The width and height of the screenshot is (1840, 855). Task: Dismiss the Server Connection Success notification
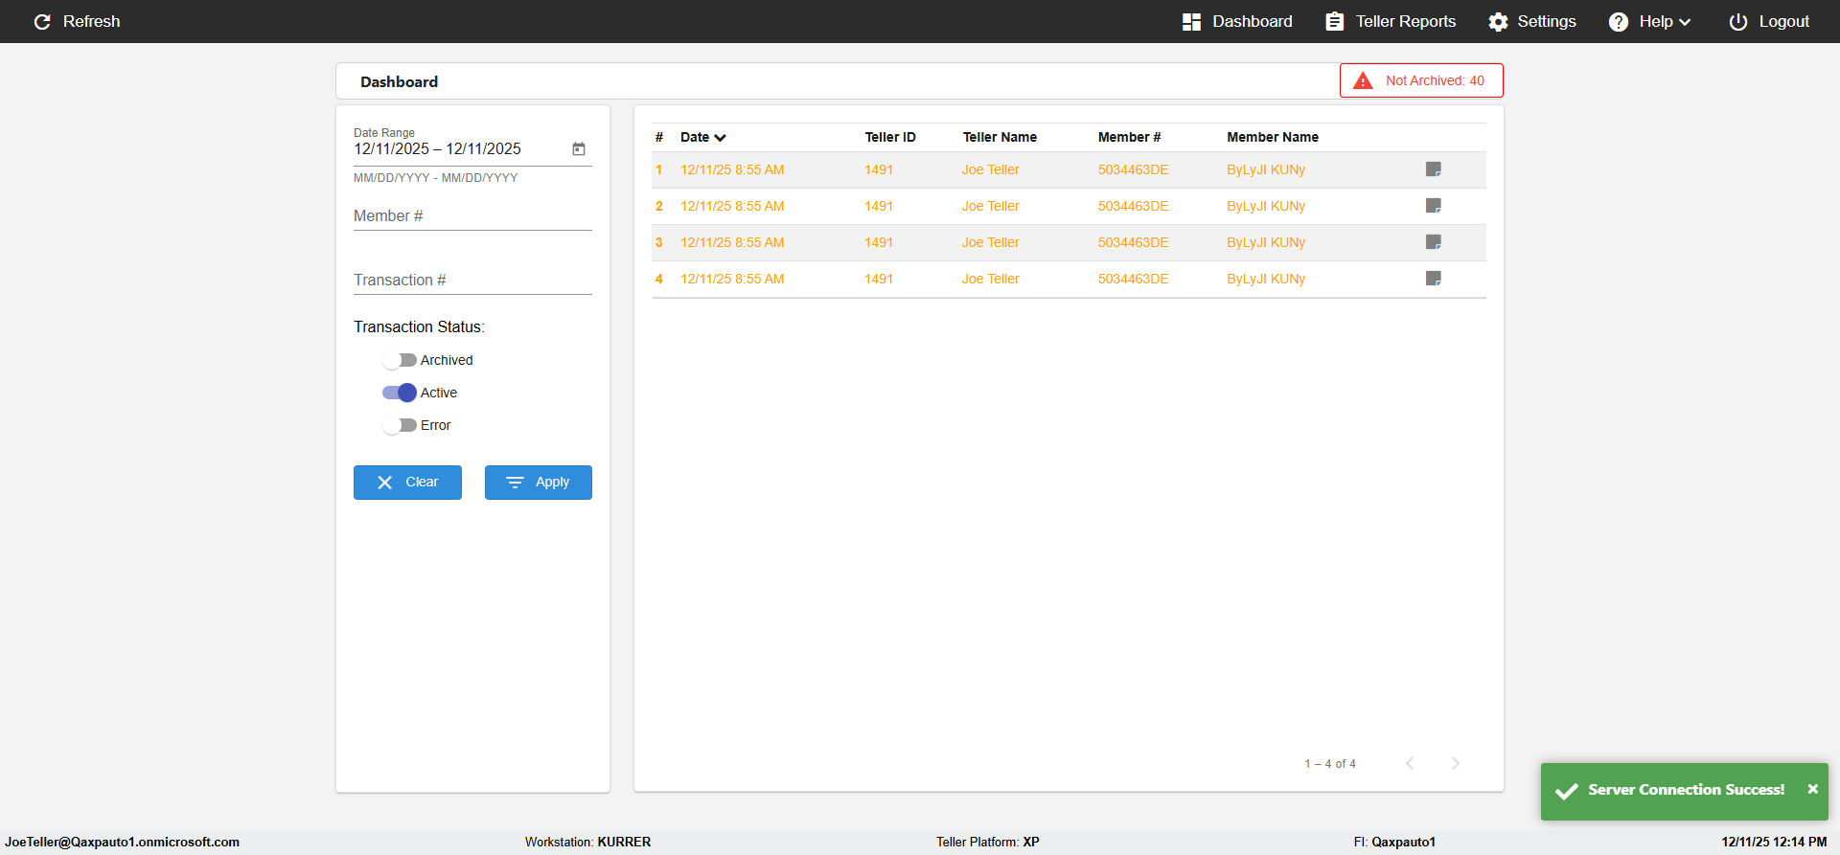pos(1812,789)
